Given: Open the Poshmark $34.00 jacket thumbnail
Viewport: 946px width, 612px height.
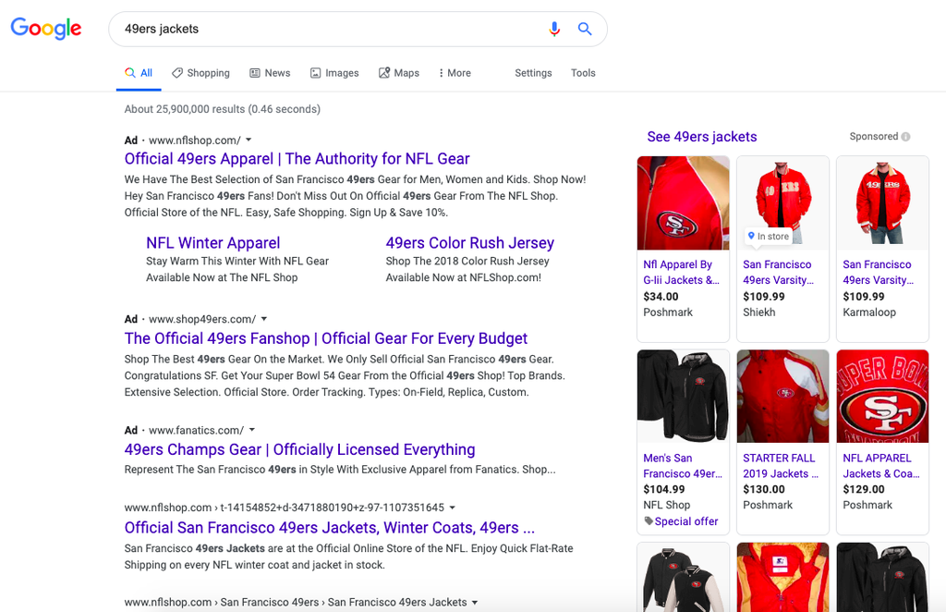Looking at the screenshot, I should 683,202.
